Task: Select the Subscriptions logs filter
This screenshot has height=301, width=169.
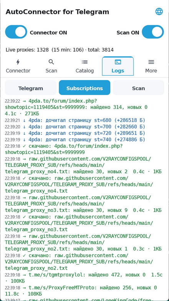Action: click(84, 88)
